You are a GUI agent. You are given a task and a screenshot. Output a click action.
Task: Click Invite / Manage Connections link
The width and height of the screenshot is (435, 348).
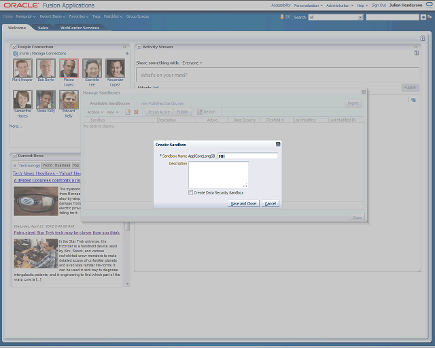point(42,54)
